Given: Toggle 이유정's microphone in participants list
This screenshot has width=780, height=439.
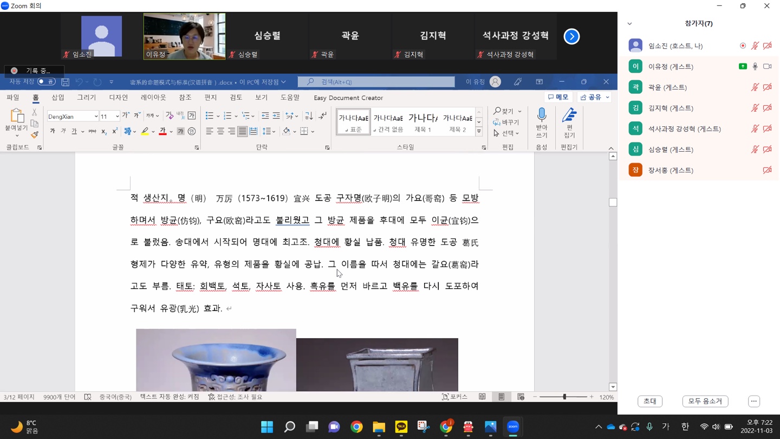Looking at the screenshot, I should [755, 67].
